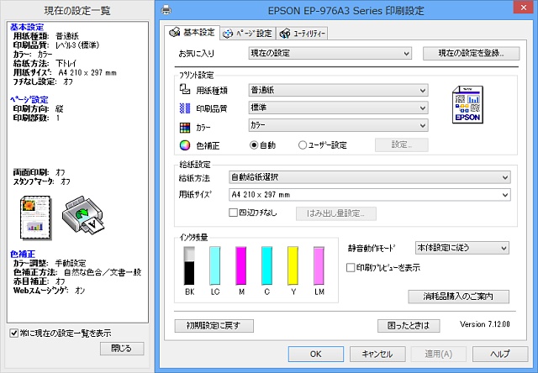Screen dimensions: 538x373
Task: Open the 静音動作モード quiet mode dropdown
Action: [x=462, y=248]
